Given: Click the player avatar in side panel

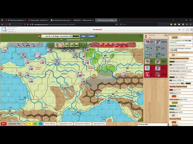Looking at the screenshot, I should tap(146, 36).
